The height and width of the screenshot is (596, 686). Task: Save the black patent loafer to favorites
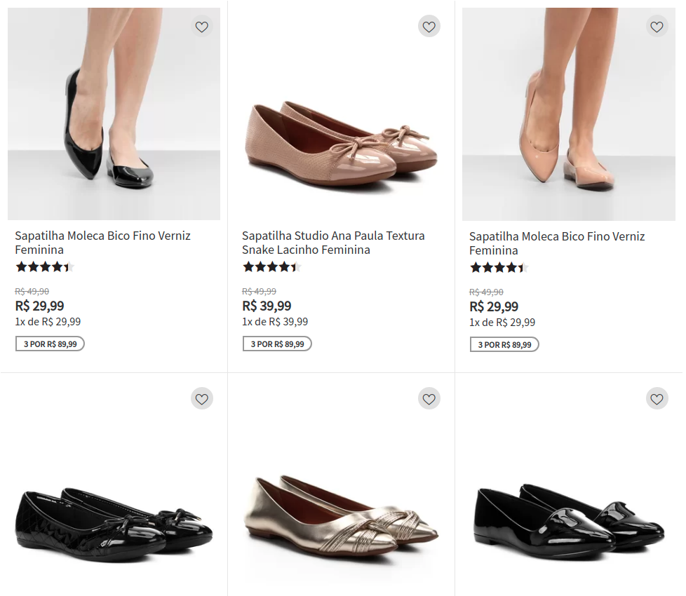point(657,399)
